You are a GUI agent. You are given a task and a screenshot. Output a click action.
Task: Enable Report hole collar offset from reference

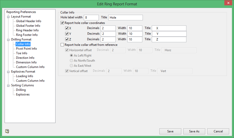pyautogui.click(x=62, y=45)
